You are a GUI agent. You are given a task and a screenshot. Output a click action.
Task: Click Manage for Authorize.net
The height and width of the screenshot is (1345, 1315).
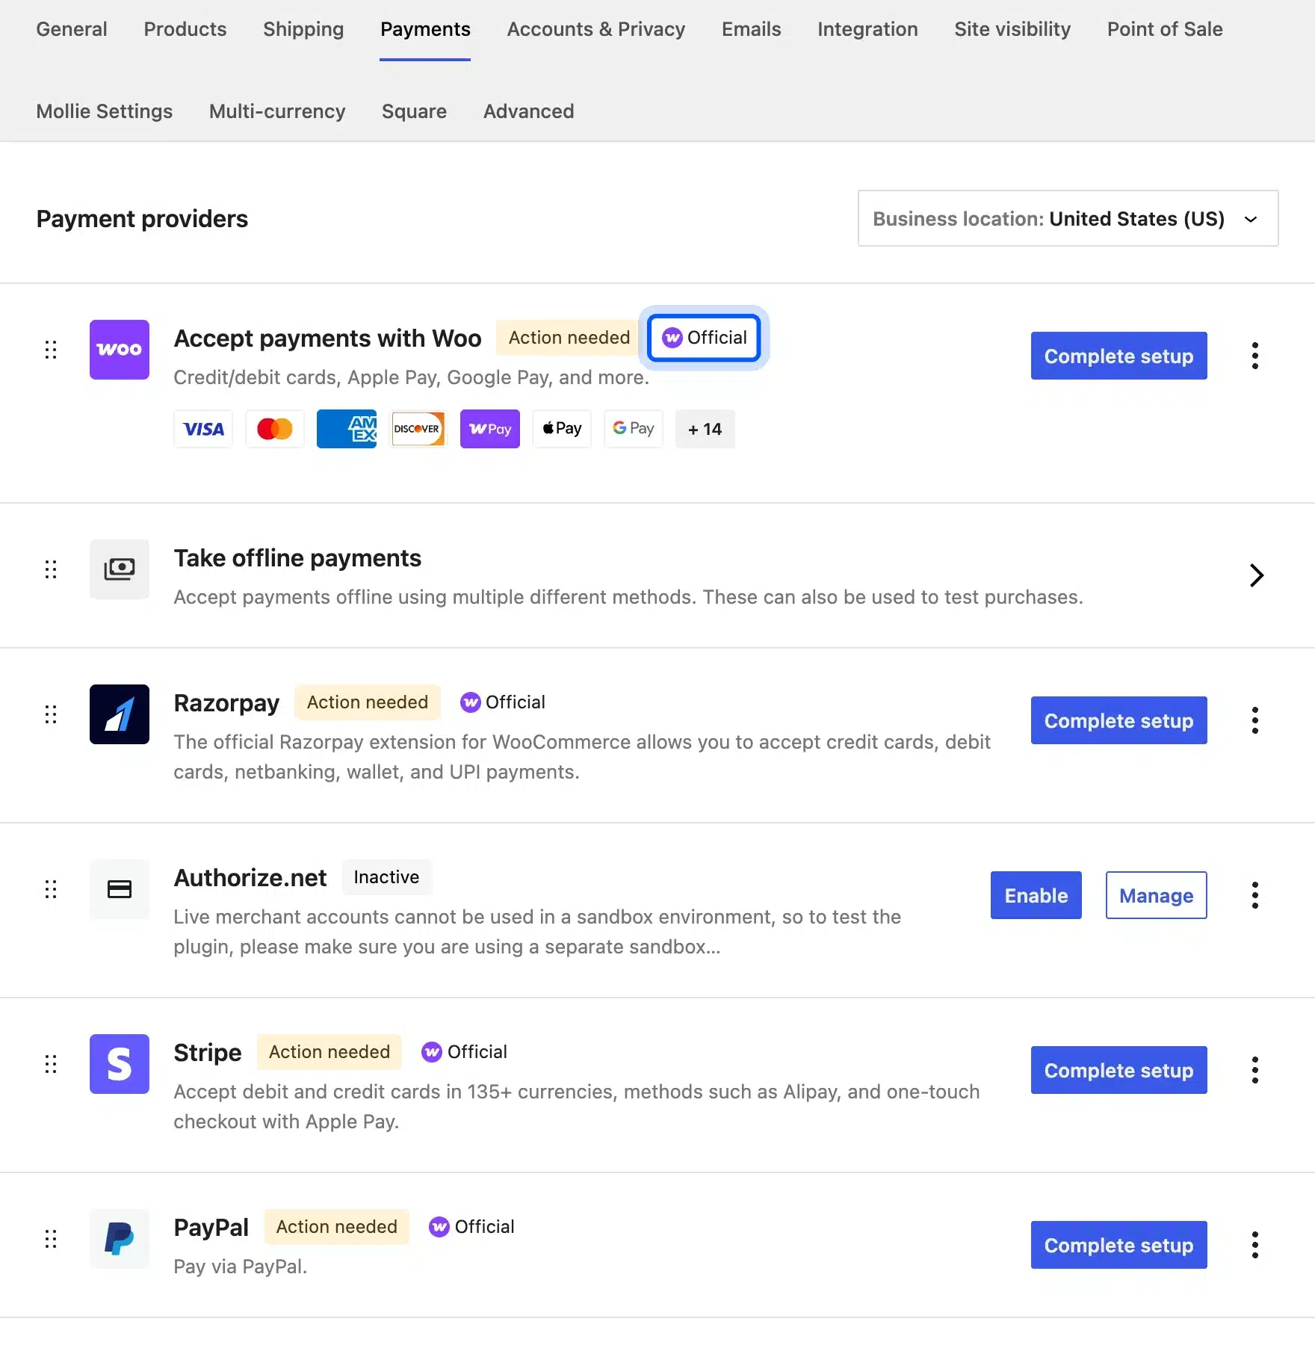tap(1157, 895)
